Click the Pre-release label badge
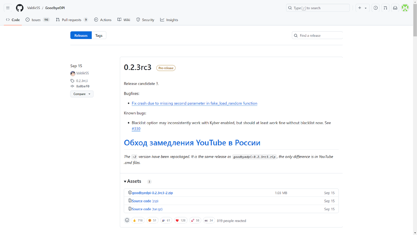The image size is (417, 235). point(166,68)
